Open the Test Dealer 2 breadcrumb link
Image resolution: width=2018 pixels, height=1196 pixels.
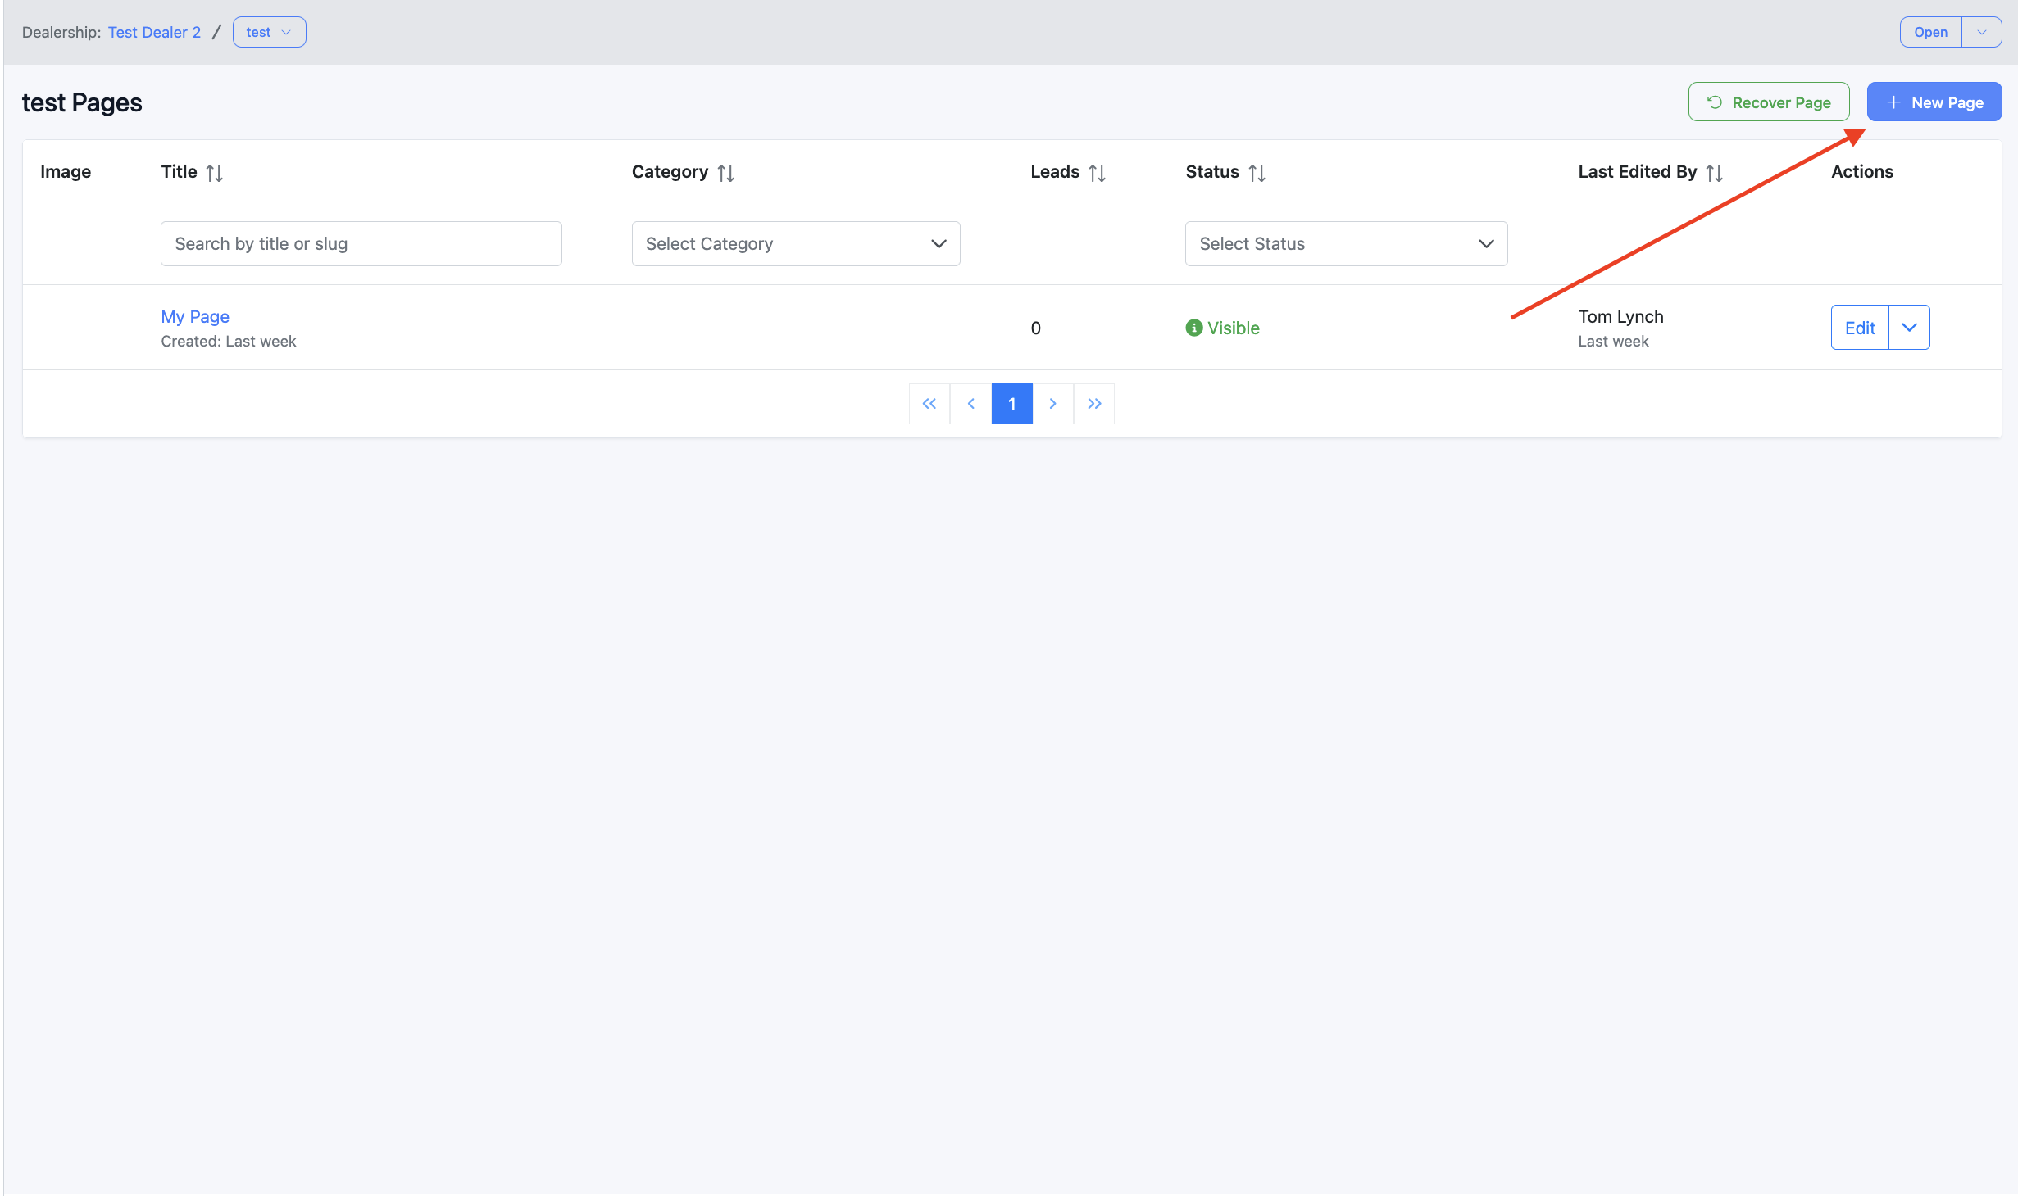tap(154, 32)
